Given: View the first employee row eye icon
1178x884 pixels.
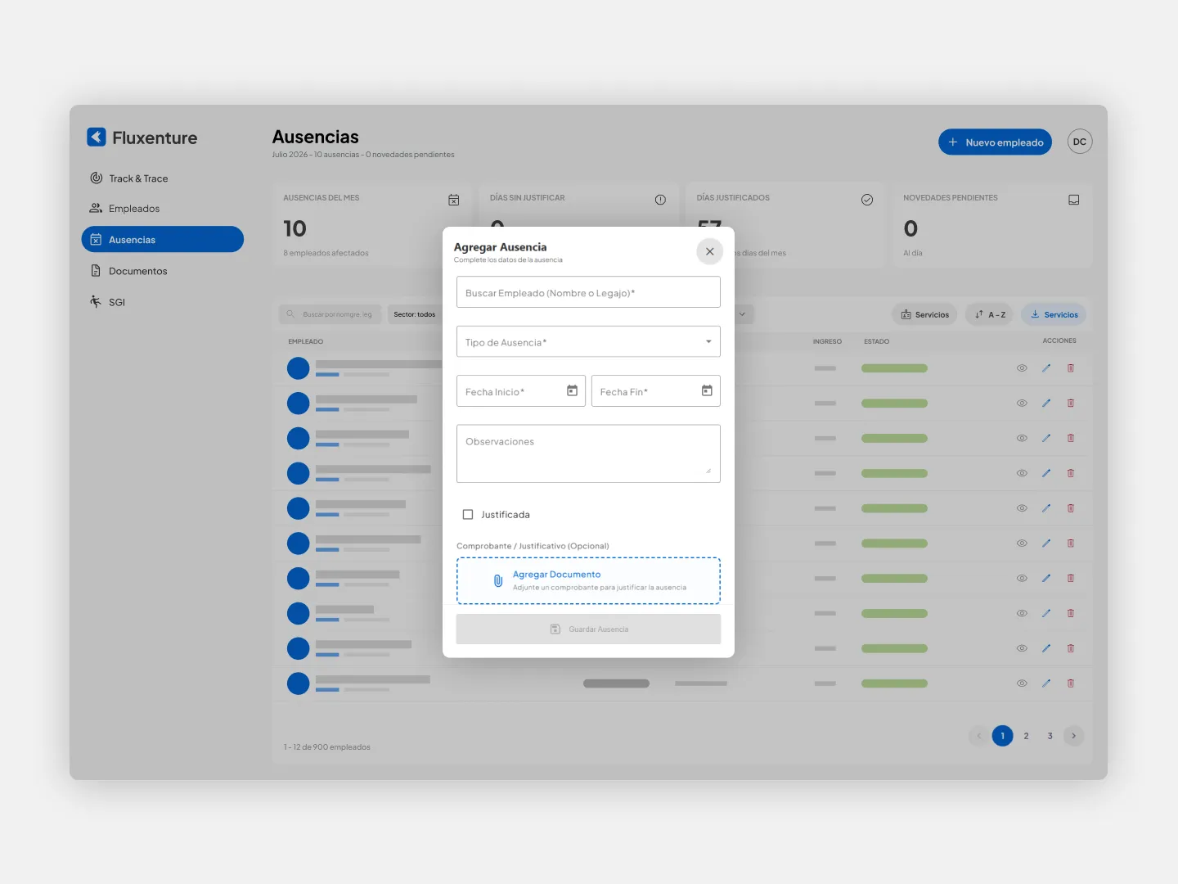Looking at the screenshot, I should [x=1022, y=368].
